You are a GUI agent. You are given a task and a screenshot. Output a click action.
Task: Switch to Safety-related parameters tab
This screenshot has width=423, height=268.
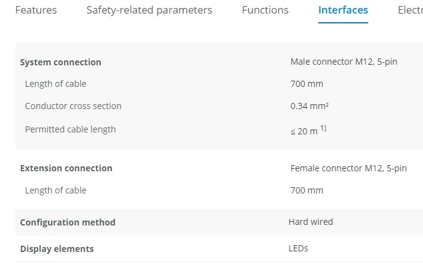click(x=149, y=10)
